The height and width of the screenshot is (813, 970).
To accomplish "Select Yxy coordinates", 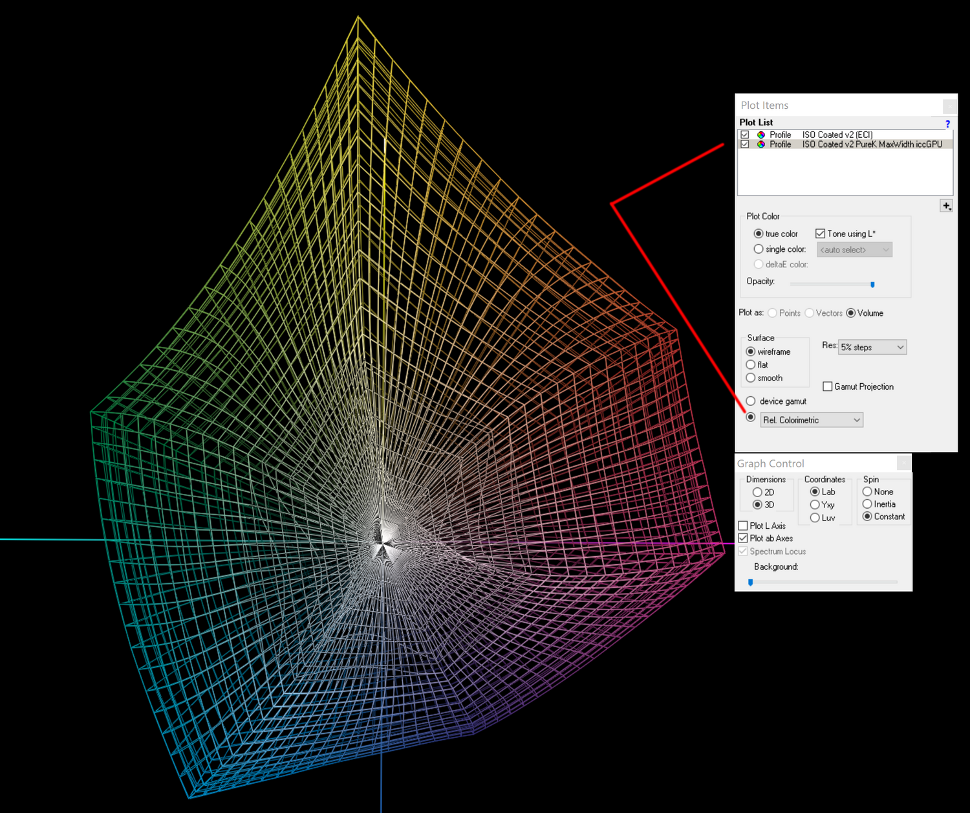I will [815, 505].
